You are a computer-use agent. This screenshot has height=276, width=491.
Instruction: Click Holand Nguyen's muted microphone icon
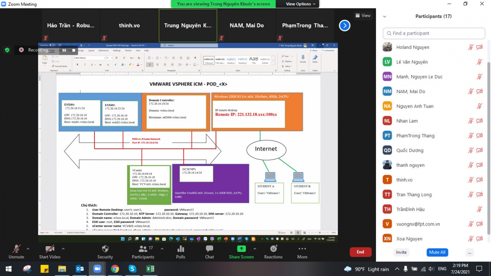(471, 47)
